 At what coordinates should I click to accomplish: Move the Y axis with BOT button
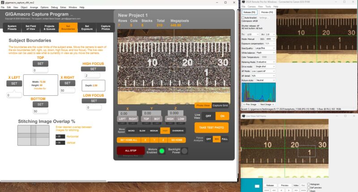[157, 119]
